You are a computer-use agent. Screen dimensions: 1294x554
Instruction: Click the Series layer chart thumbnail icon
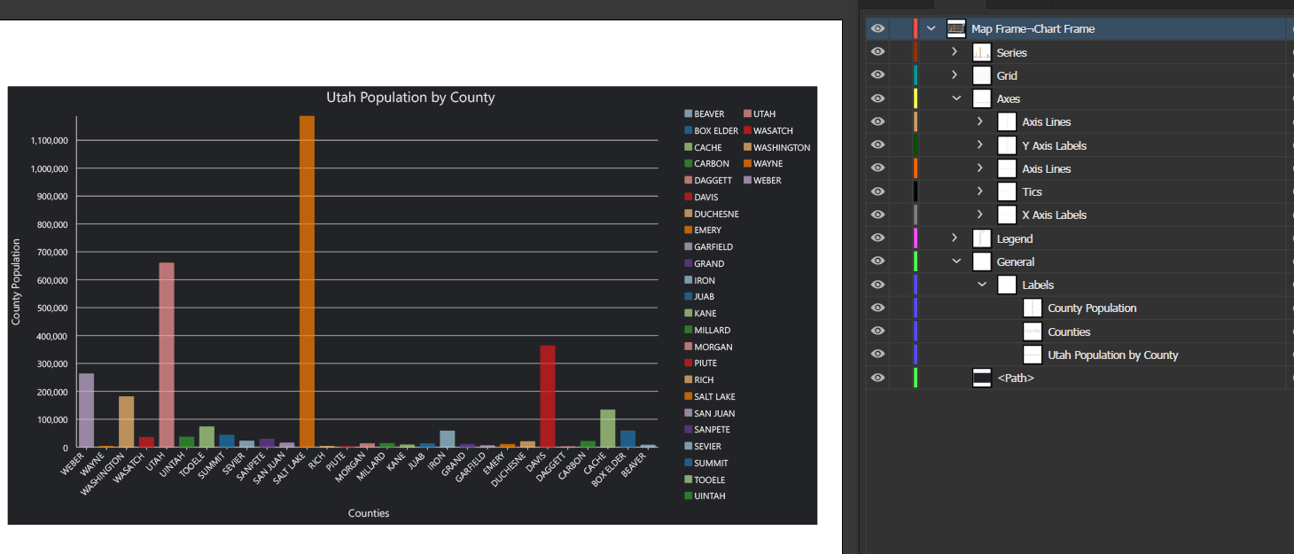[981, 51]
